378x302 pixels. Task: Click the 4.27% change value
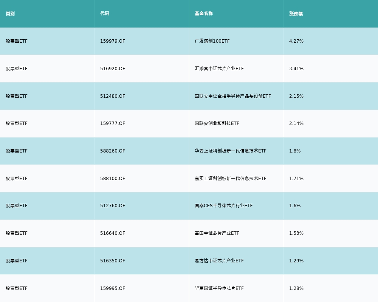[x=296, y=41]
